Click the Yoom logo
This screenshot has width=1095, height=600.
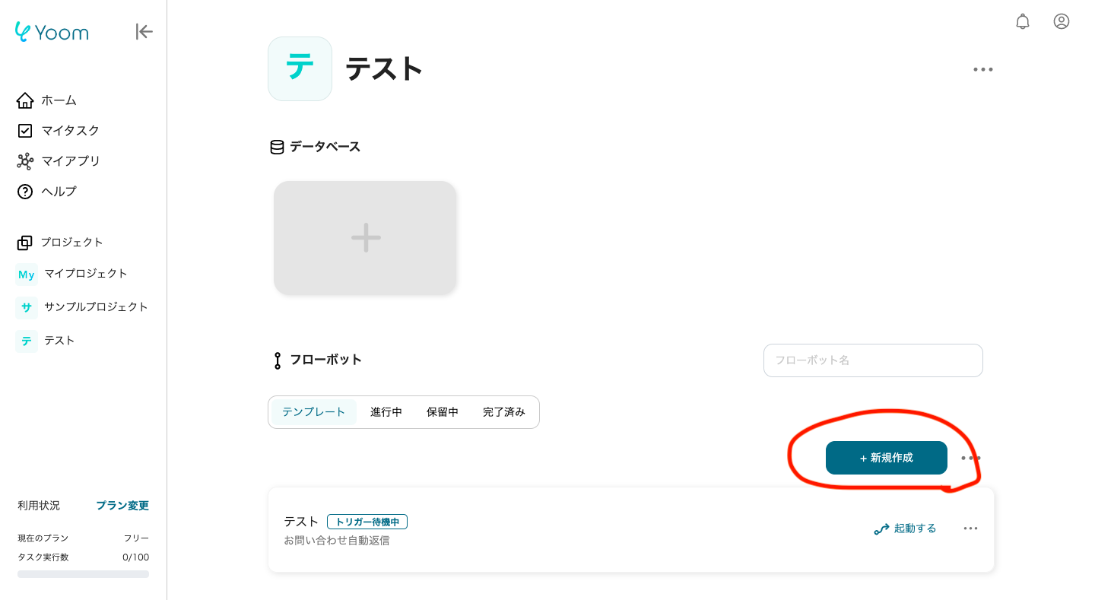(52, 32)
